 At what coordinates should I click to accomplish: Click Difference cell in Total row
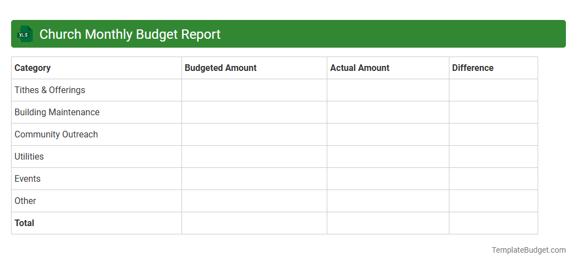493,223
